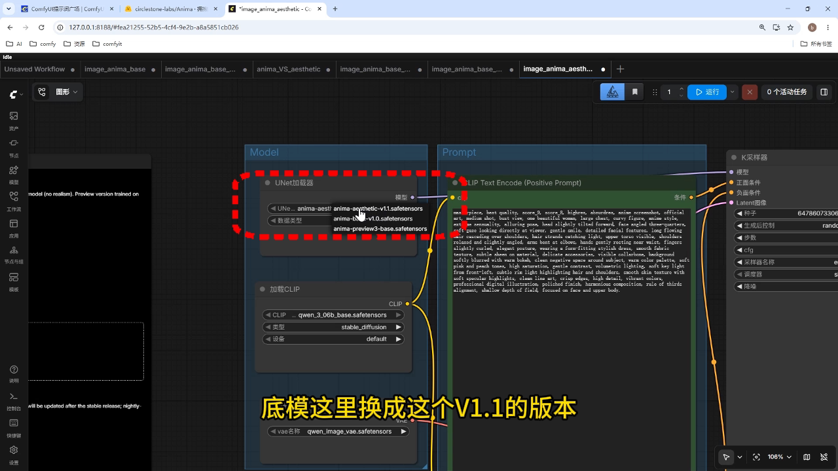Toggle link visibility icon in bottom toolbar
838x471 pixels.
[824, 457]
